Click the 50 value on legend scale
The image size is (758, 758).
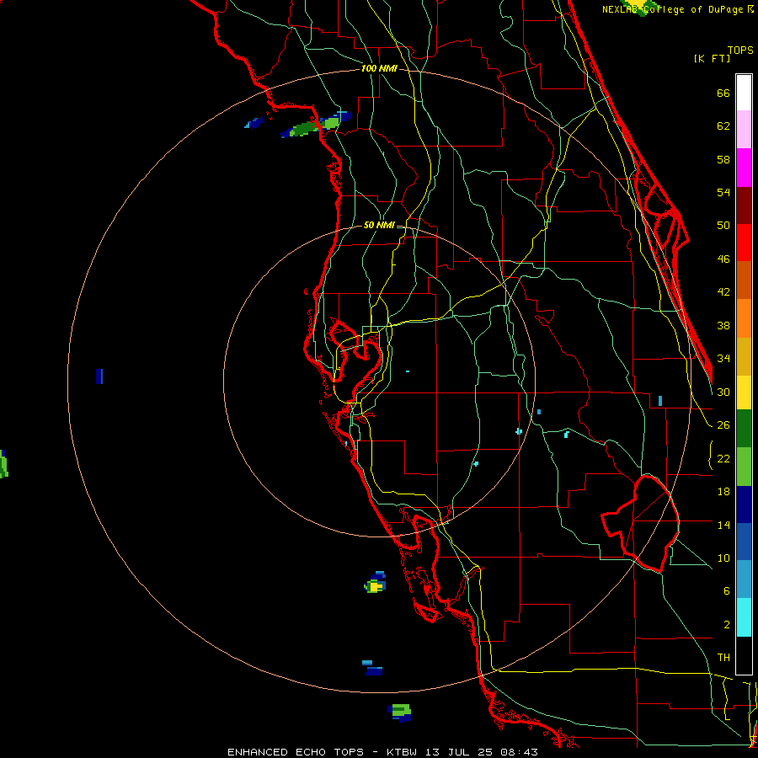coord(723,226)
